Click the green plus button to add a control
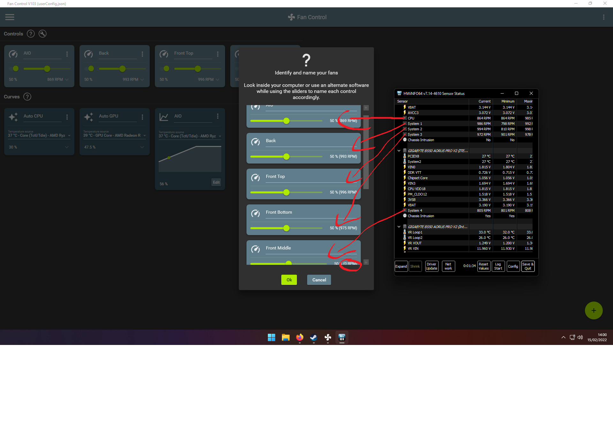The height and width of the screenshot is (428, 613). pyautogui.click(x=594, y=310)
